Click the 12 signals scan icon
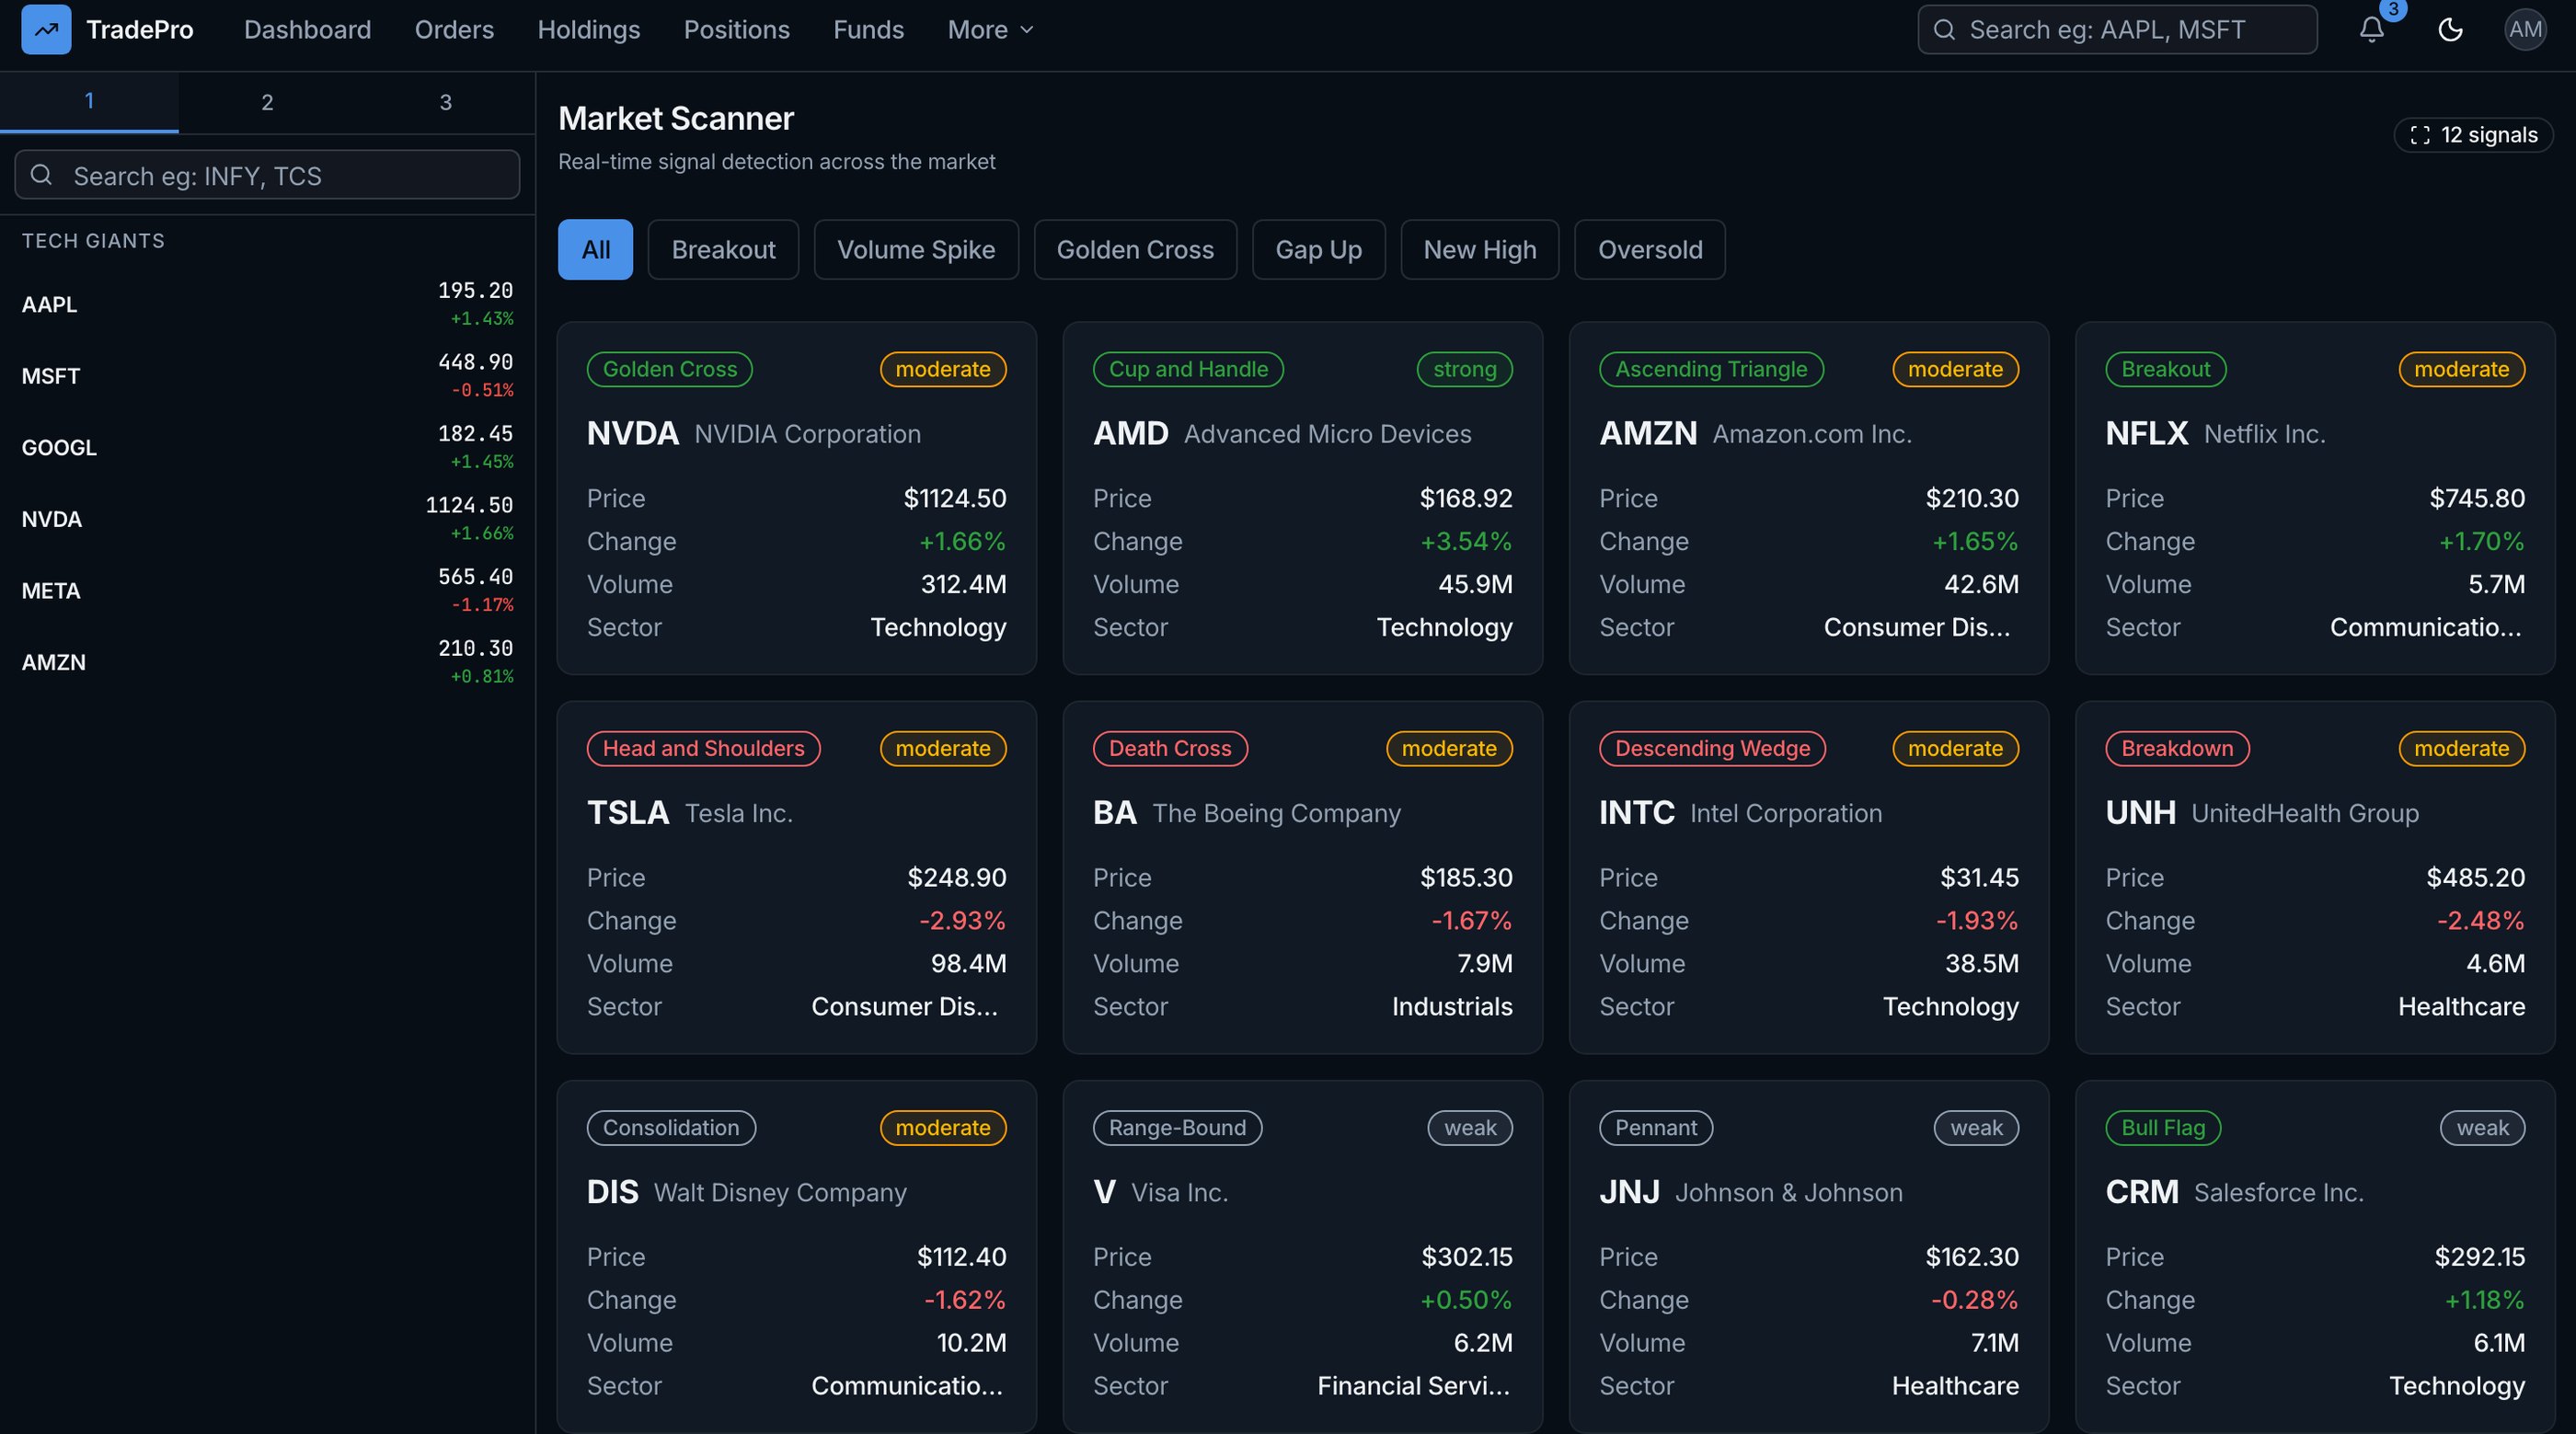2576x1434 pixels. [x=2420, y=135]
